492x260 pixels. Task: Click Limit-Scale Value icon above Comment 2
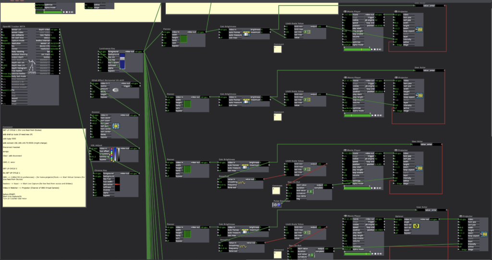tap(307, 100)
